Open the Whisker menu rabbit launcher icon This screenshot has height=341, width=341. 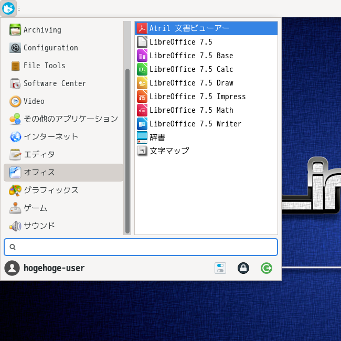coord(8,8)
